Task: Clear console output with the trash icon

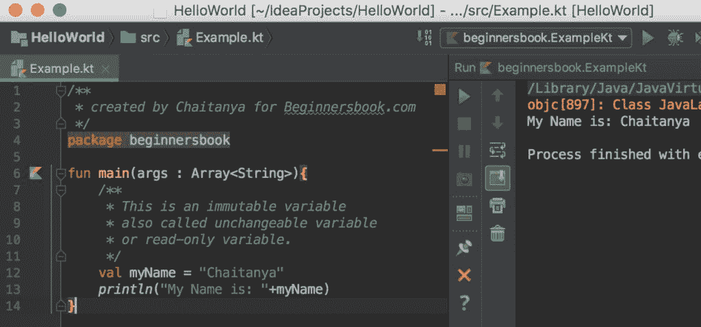Action: (x=498, y=233)
